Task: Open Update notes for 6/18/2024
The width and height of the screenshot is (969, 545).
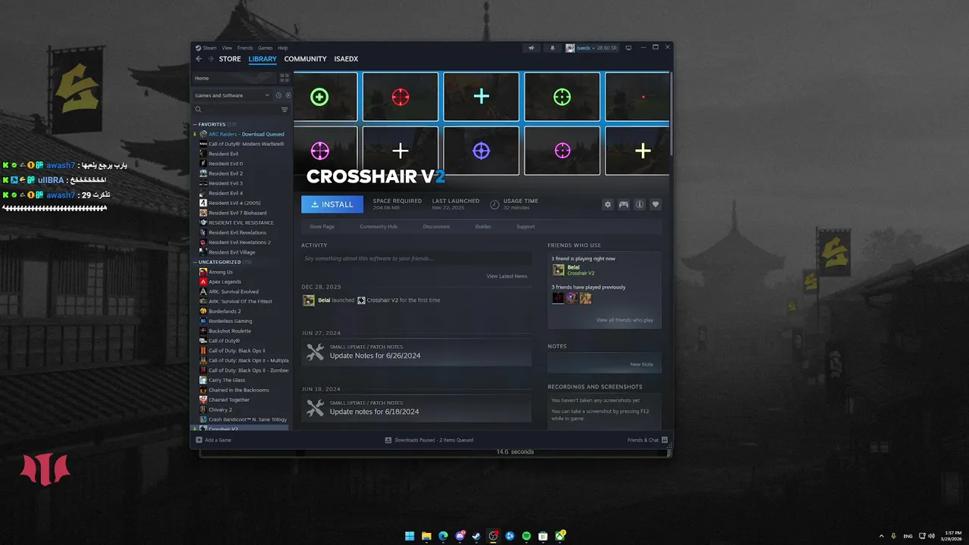Action: coord(416,409)
